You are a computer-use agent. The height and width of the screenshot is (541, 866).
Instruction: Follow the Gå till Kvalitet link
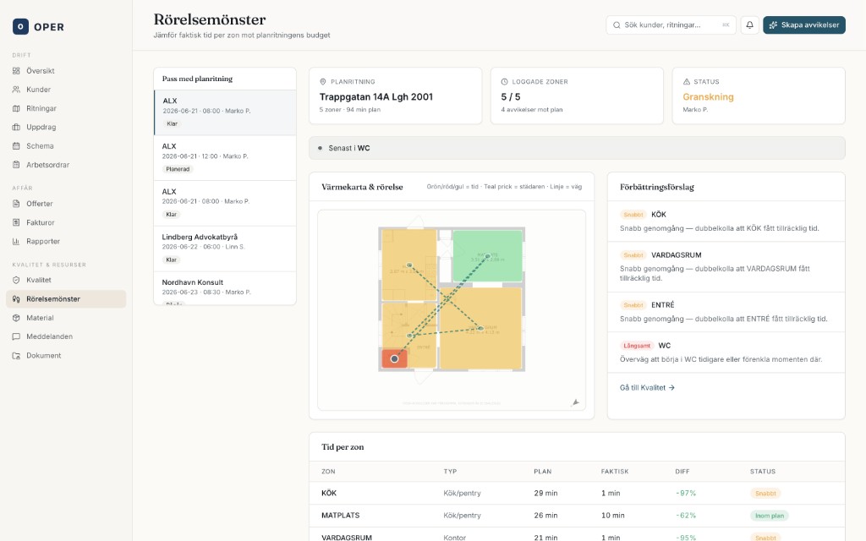647,387
